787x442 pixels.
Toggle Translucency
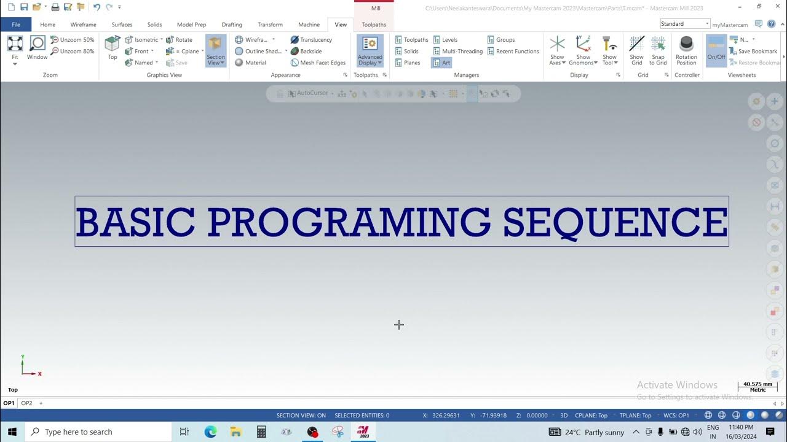(x=311, y=40)
